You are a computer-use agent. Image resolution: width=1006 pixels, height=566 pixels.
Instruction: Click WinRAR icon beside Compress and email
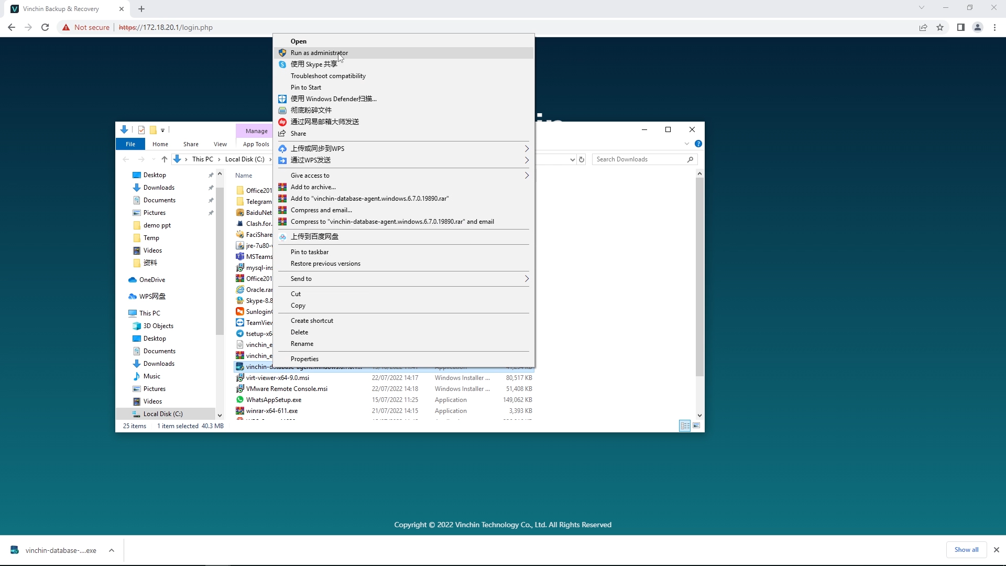click(x=282, y=210)
